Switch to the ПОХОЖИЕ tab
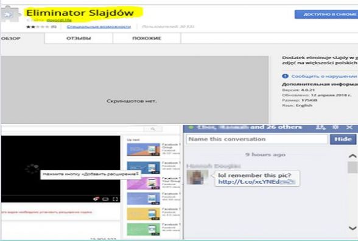The height and width of the screenshot is (241, 358). (x=147, y=38)
